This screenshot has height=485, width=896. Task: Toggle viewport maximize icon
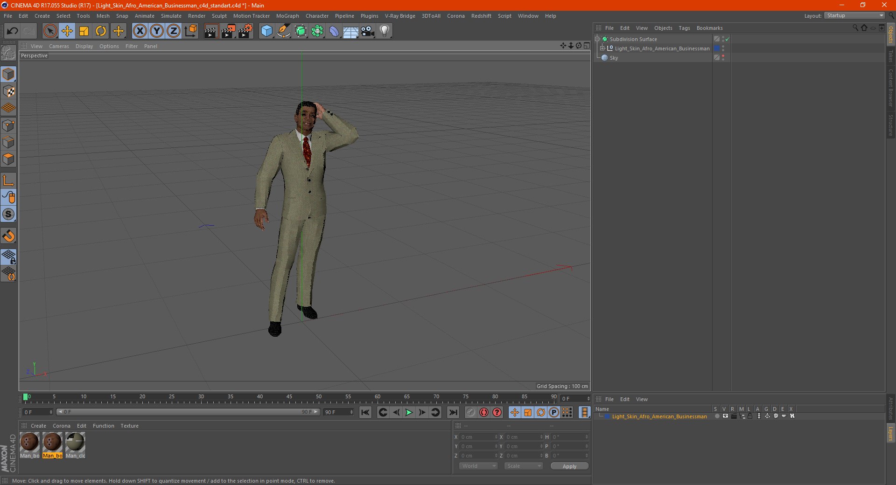coord(587,46)
